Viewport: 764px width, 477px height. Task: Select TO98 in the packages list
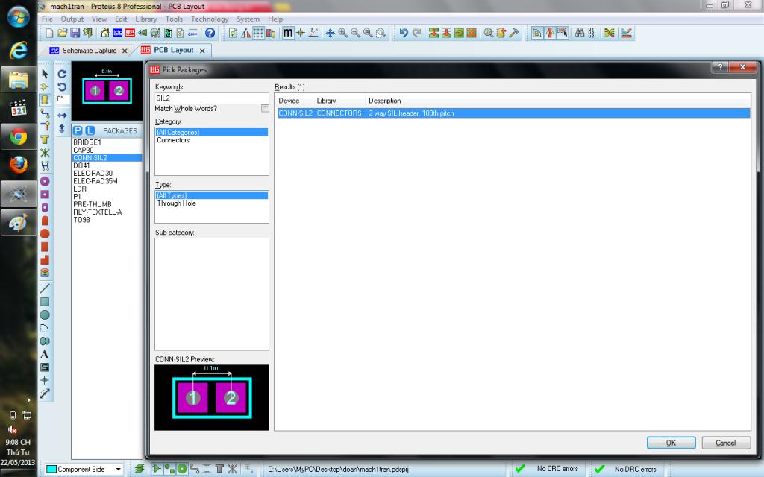pos(81,220)
